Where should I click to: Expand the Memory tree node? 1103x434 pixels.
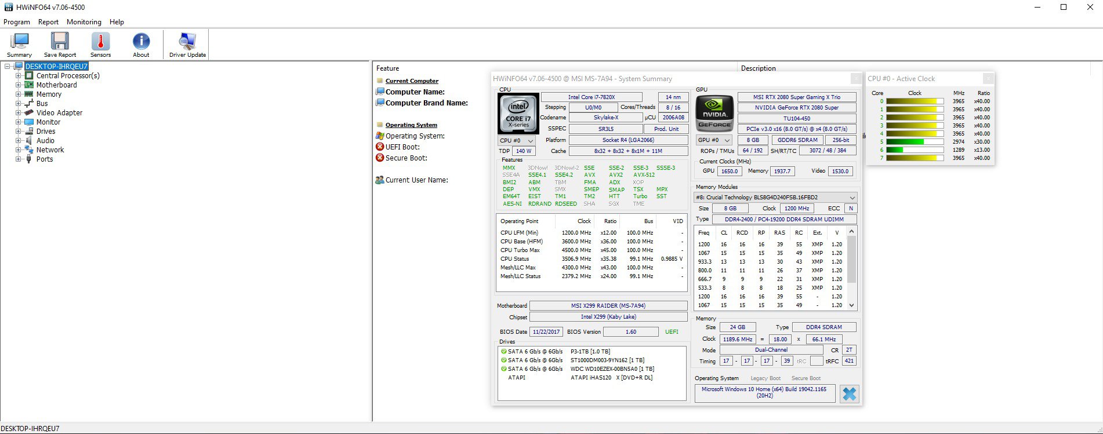[18, 94]
